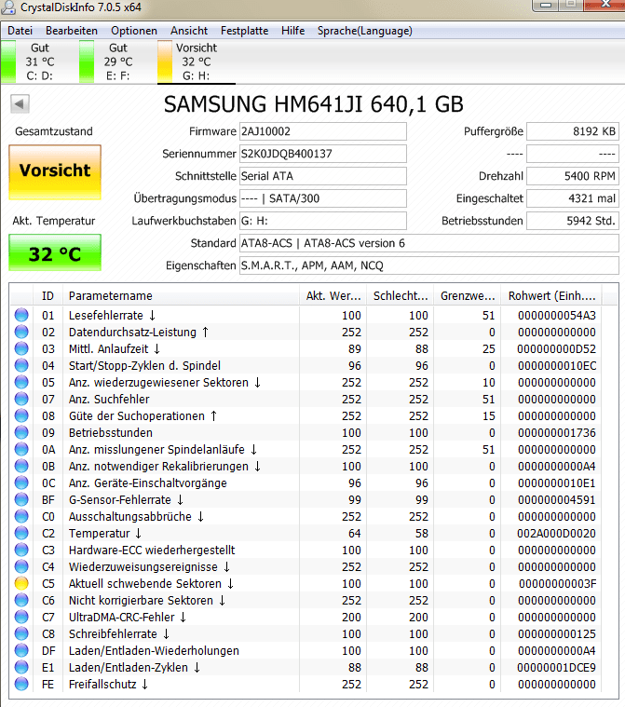Open the Hilfe menu
Screen dimensions: 625x707
(x=292, y=31)
